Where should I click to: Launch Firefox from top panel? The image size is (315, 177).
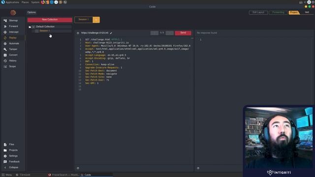[x=43, y=2]
